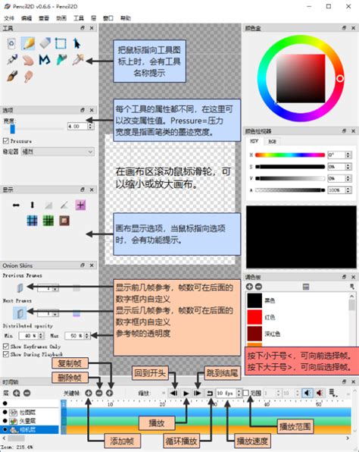Select the Brush tool
Viewport: 359px width, 452px height.
(x=12, y=77)
